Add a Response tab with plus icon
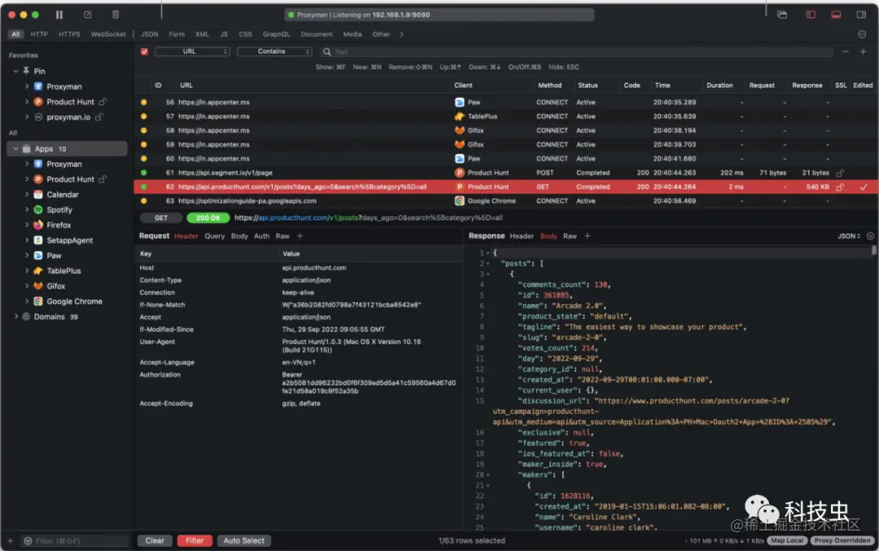 [x=588, y=236]
